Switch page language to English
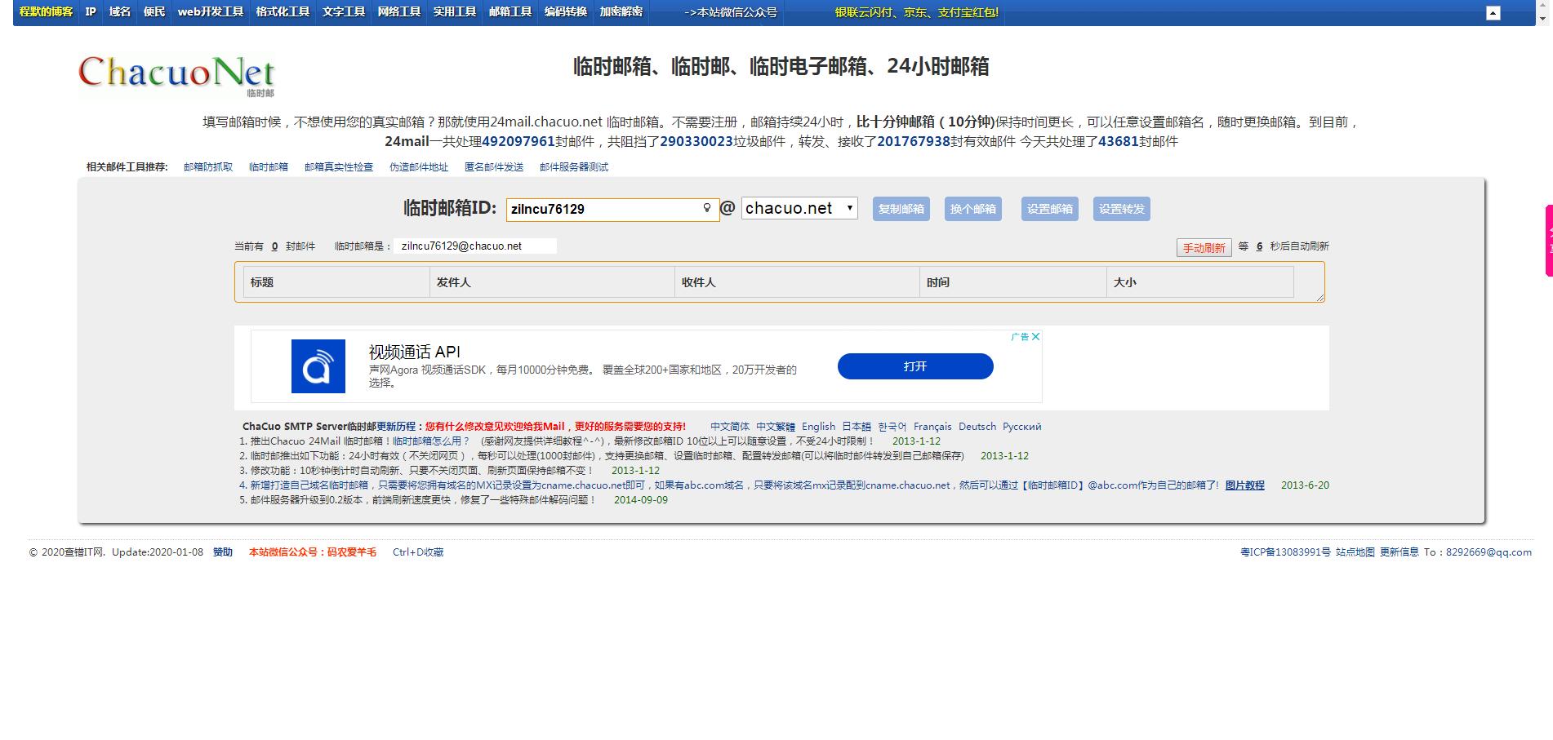This screenshot has width=1553, height=740. tap(817, 426)
